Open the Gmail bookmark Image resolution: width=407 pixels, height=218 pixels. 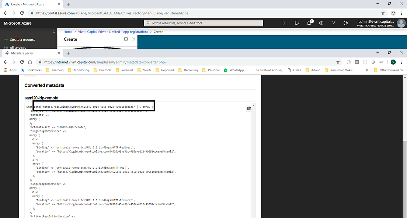point(294,70)
